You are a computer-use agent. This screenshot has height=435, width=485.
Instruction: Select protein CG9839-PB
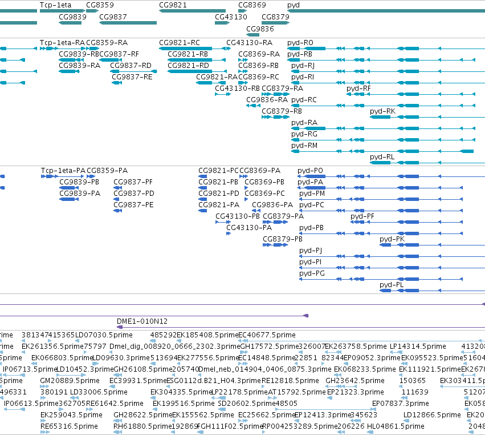click(79, 182)
